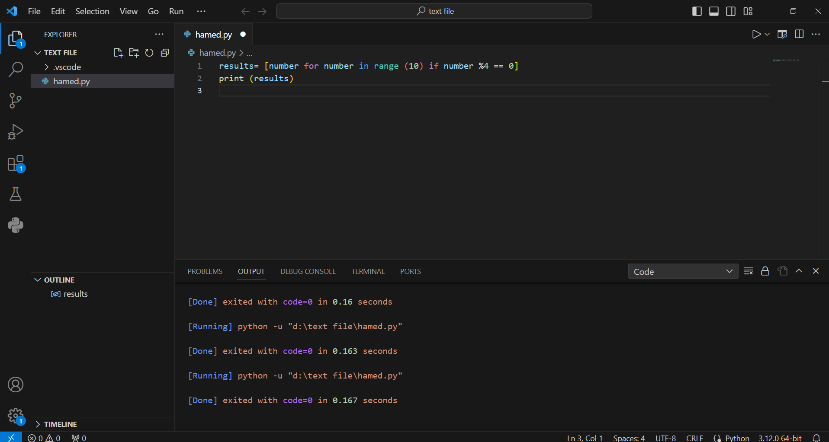This screenshot has height=442, width=829.
Task: Go back in navigation history
Action: tap(245, 11)
